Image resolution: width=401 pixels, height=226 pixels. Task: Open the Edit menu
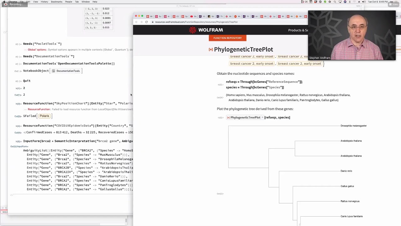click(x=28, y=2)
